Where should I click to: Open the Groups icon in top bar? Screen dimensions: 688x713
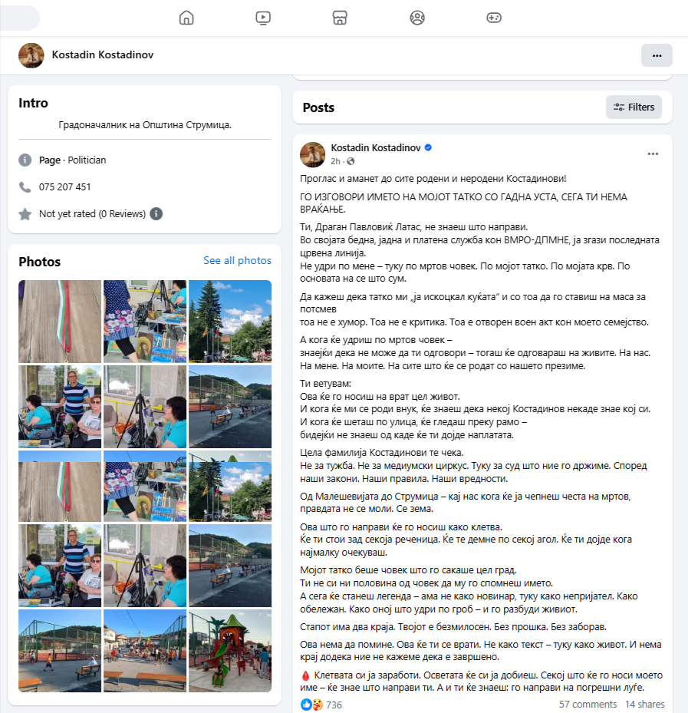tap(417, 18)
